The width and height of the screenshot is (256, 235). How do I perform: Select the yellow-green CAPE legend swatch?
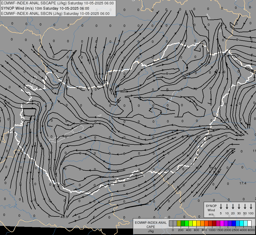[191, 223]
